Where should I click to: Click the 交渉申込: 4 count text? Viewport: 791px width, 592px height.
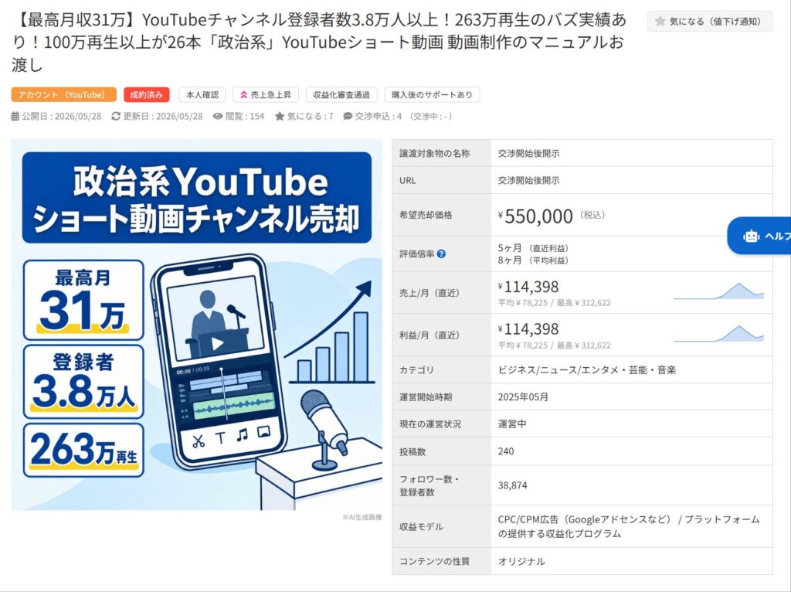pos(378,116)
